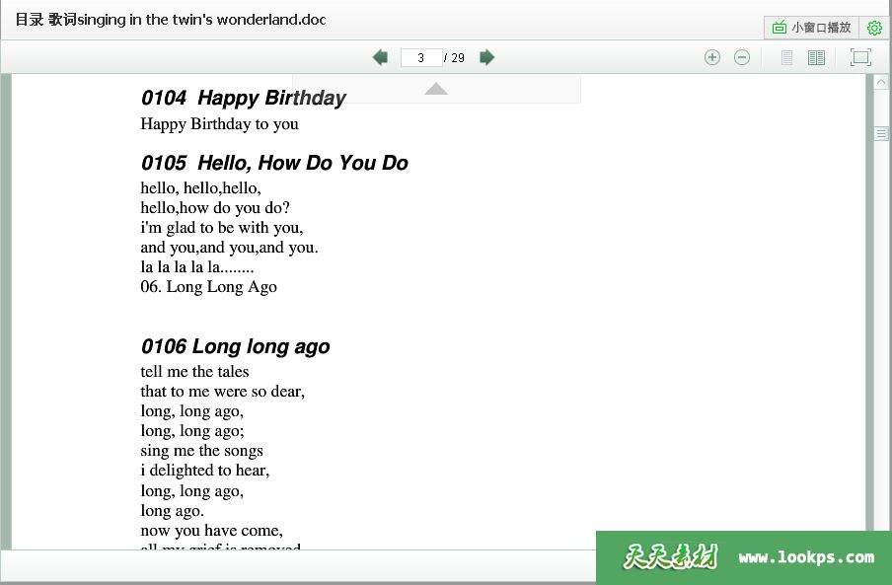Click the page number input field
This screenshot has height=585, width=892.
pyautogui.click(x=421, y=58)
